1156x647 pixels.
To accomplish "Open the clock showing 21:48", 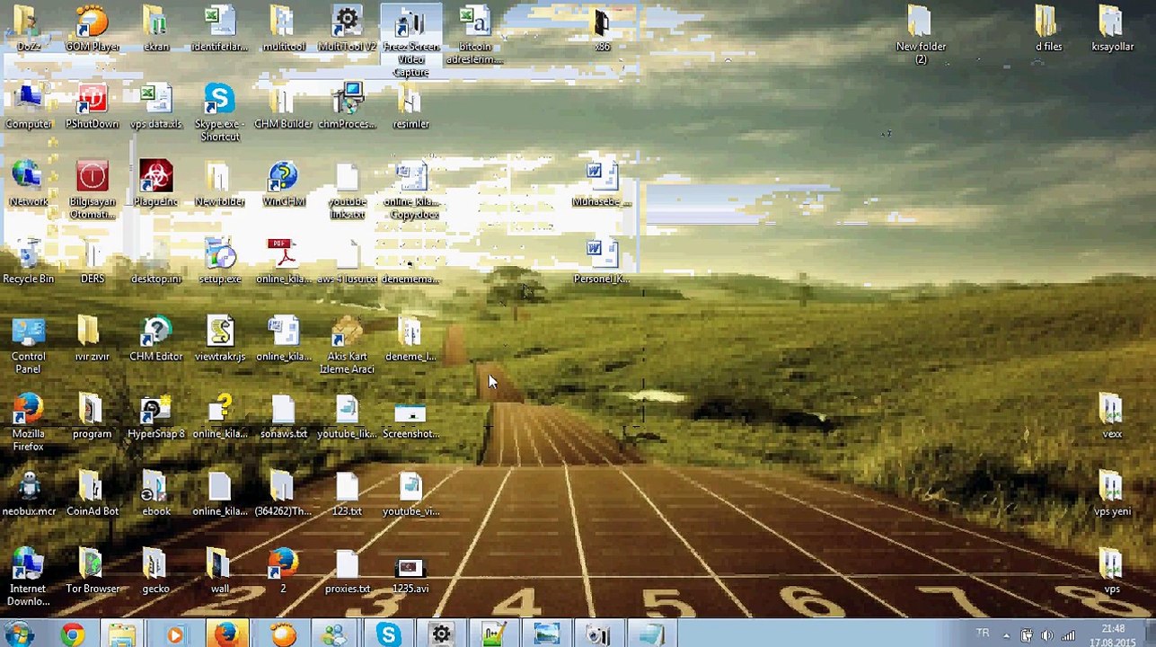I will [x=1114, y=635].
